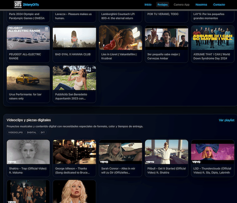
Task: Open the Sarah Connor video thumbnail
Action: tap(120, 152)
